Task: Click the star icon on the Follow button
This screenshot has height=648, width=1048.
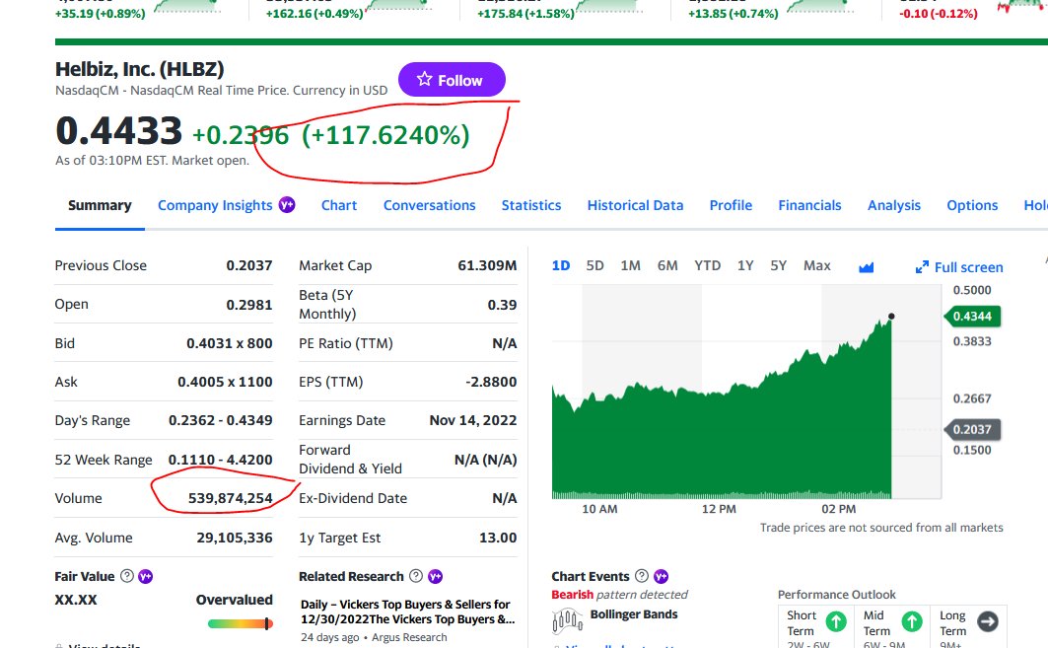Action: click(424, 80)
